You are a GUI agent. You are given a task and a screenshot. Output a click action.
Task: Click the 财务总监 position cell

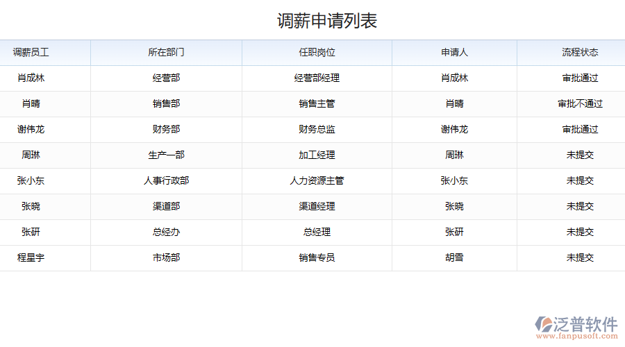(x=317, y=129)
